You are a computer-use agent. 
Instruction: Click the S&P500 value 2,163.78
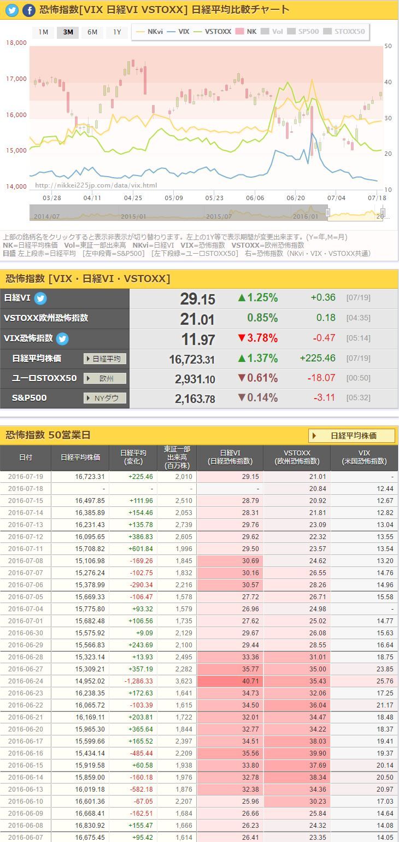(x=195, y=399)
